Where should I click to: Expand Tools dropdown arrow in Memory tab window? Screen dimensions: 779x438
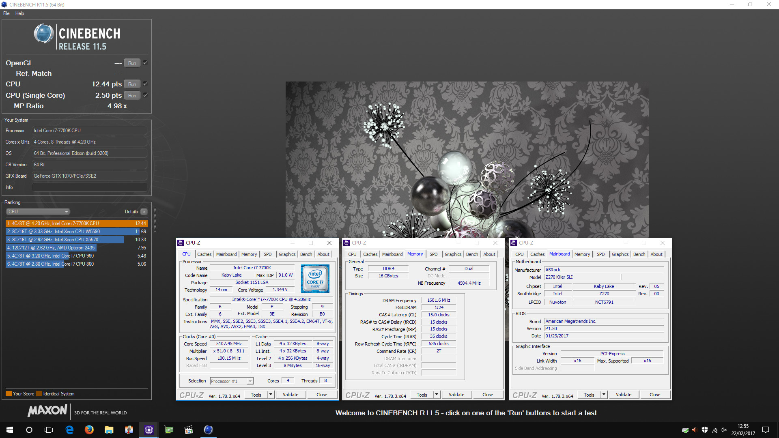(x=437, y=395)
